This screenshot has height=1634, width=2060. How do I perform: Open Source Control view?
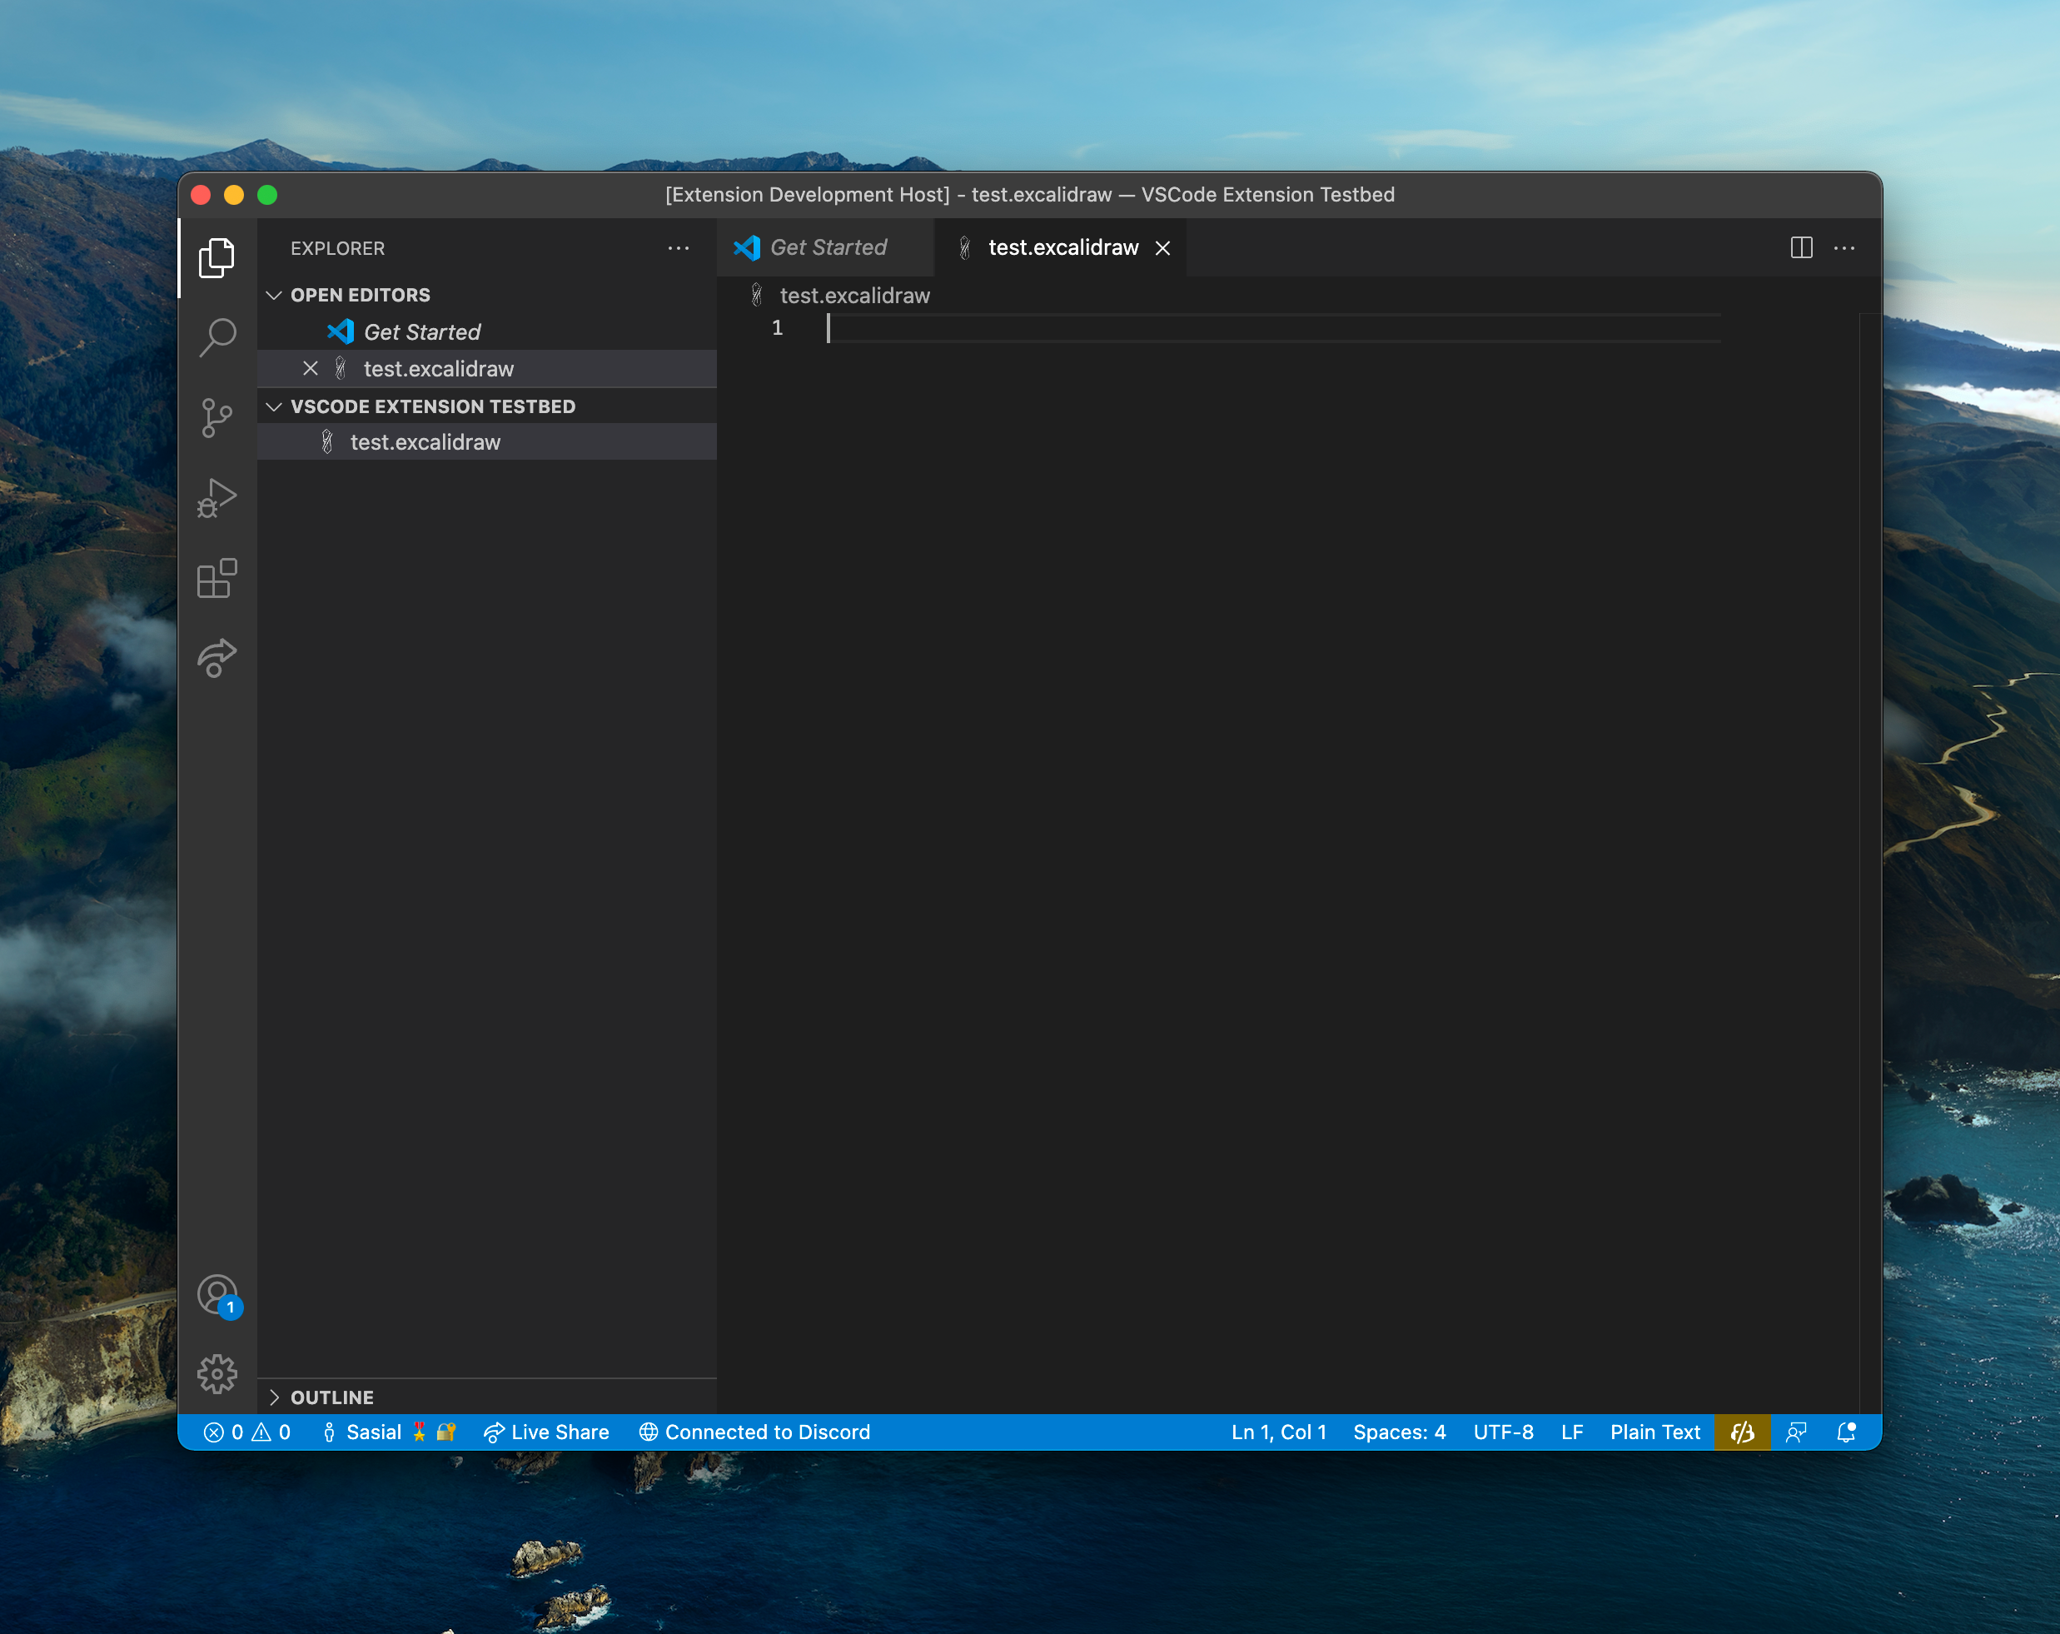click(216, 417)
